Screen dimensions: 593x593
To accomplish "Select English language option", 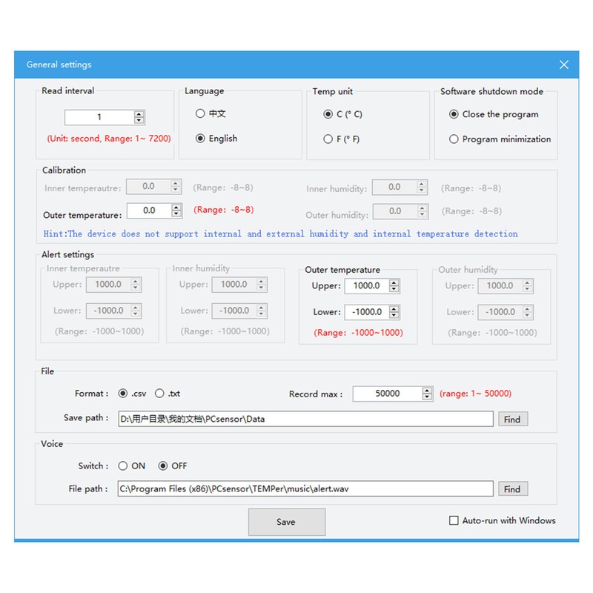I will click(x=199, y=138).
